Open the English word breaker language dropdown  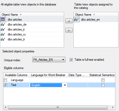(65, 85)
